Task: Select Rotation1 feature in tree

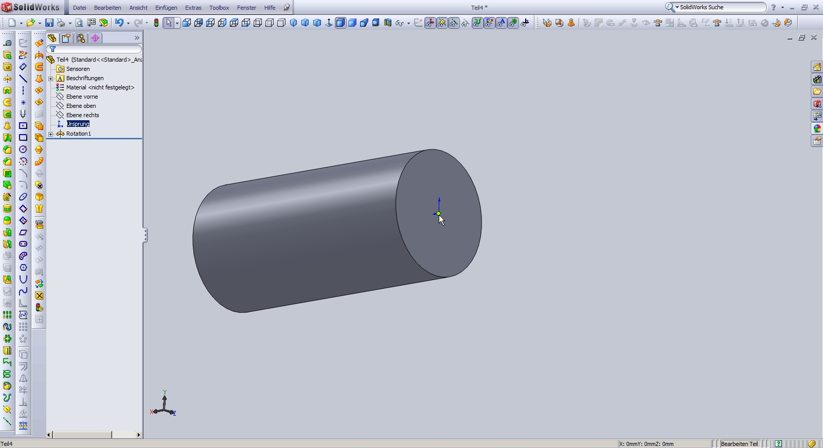Action: tap(79, 134)
